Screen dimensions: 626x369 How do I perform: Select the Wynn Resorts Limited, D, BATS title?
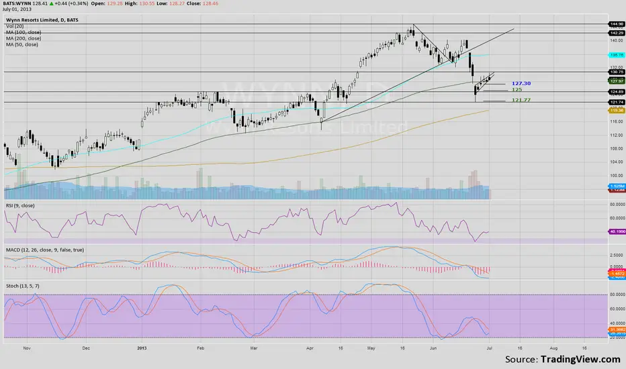pos(42,19)
